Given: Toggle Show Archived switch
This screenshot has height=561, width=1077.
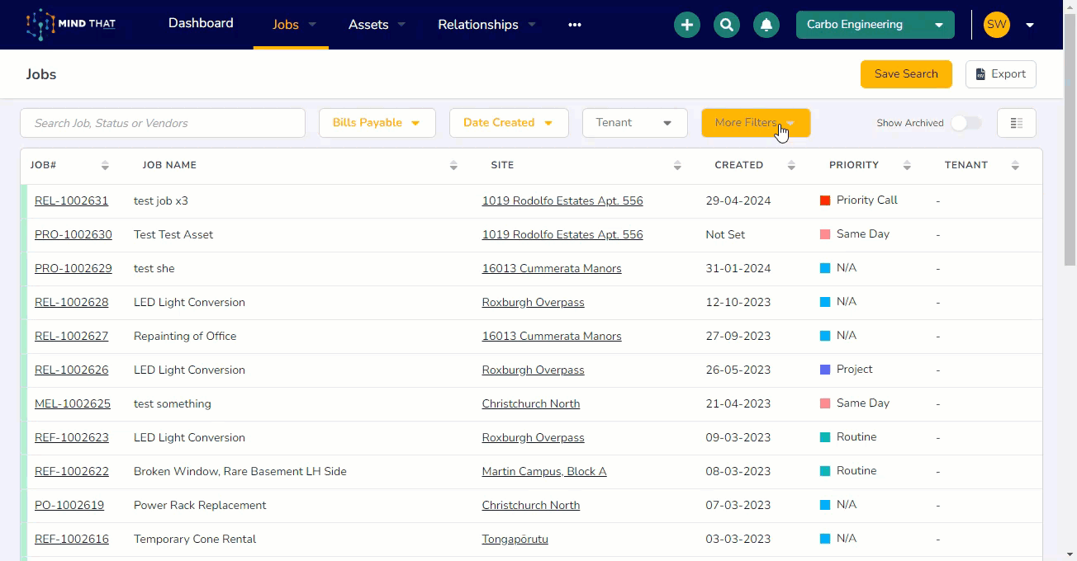Looking at the screenshot, I should coord(965,123).
